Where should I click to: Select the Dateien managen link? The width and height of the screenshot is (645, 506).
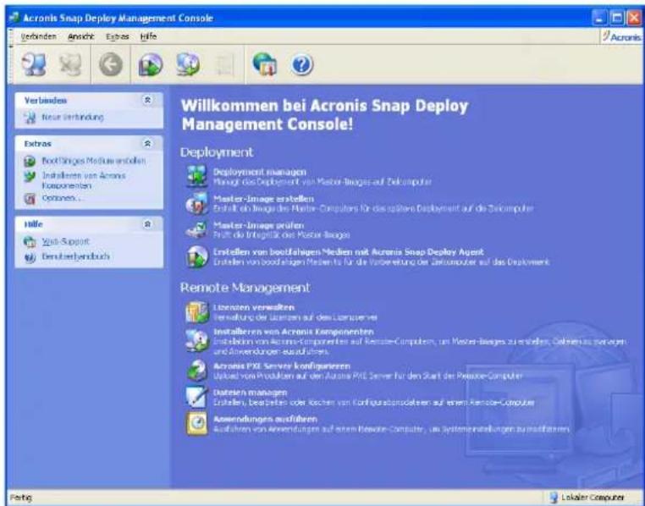coord(250,392)
